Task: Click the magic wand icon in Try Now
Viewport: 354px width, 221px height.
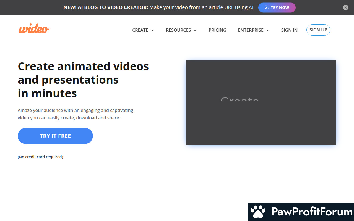Action: pyautogui.click(x=267, y=7)
